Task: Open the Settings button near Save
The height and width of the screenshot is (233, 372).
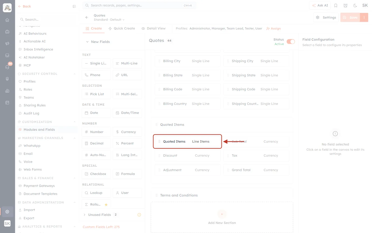Action: pyautogui.click(x=326, y=17)
